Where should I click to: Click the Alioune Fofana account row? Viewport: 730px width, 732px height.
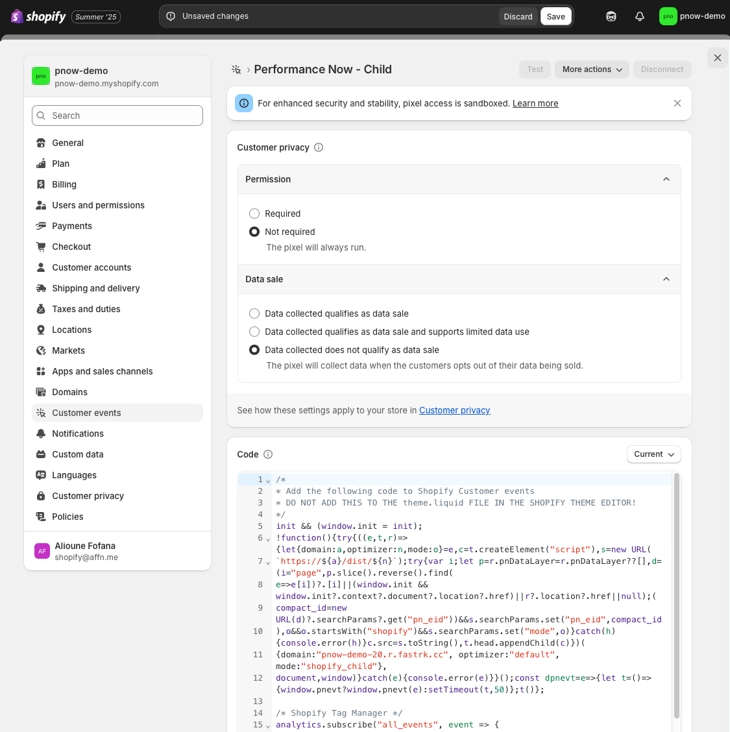tap(117, 551)
